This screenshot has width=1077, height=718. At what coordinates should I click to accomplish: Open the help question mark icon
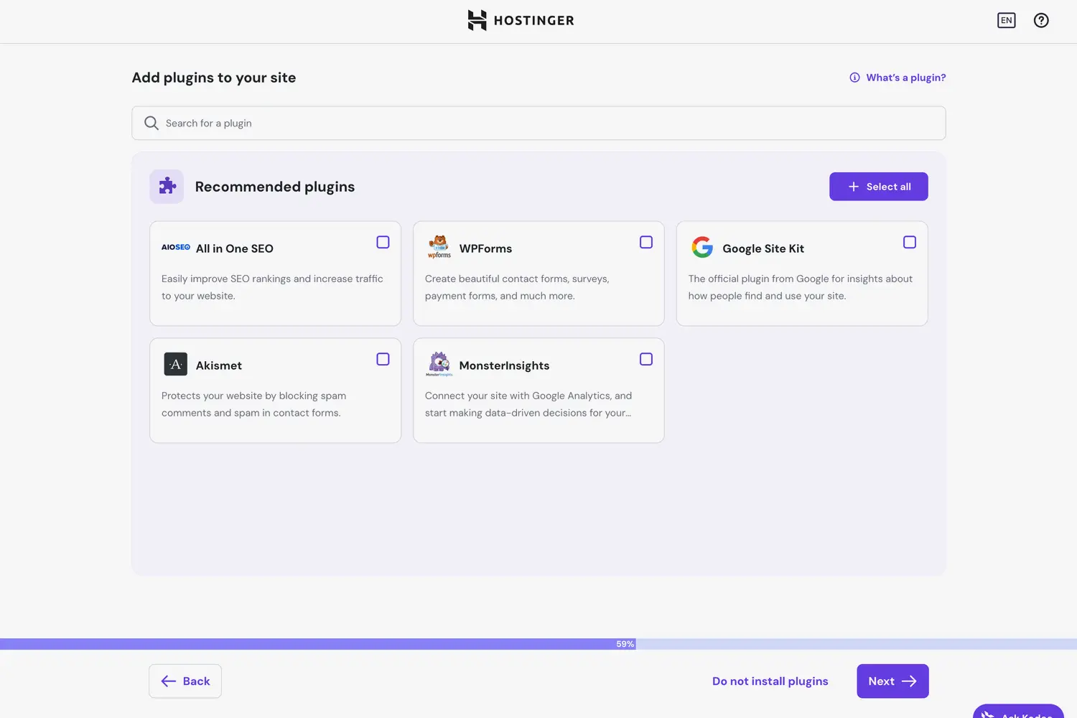(x=1041, y=20)
